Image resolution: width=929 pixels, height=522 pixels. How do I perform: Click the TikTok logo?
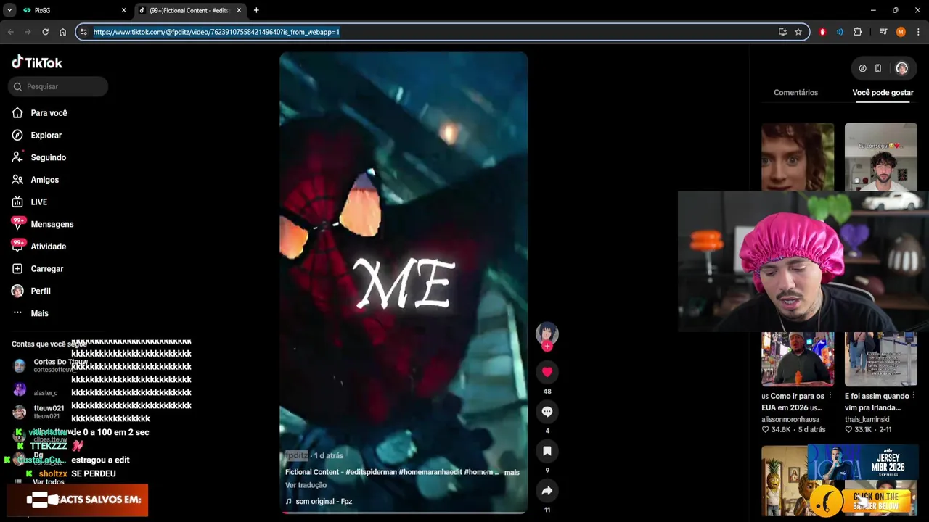coord(37,62)
